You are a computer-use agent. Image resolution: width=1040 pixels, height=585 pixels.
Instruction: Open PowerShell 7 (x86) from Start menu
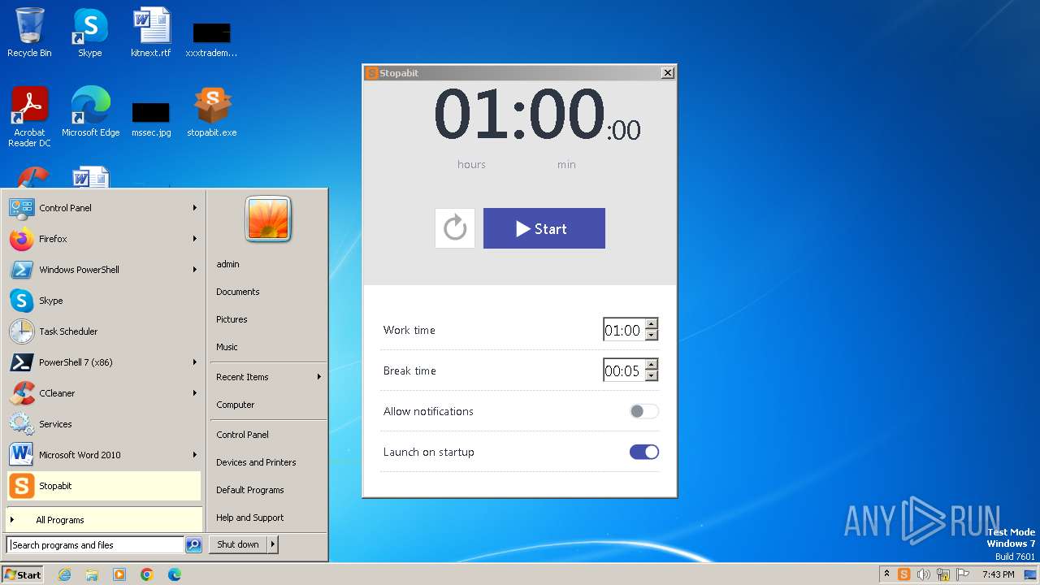click(104, 362)
